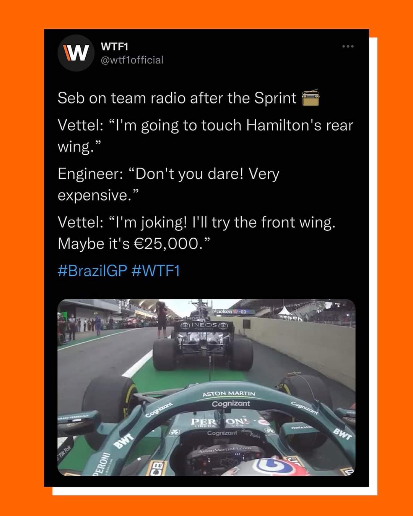Screen dimensions: 413x516
Task: Open the three-dot tweet options menu
Action: [348, 47]
